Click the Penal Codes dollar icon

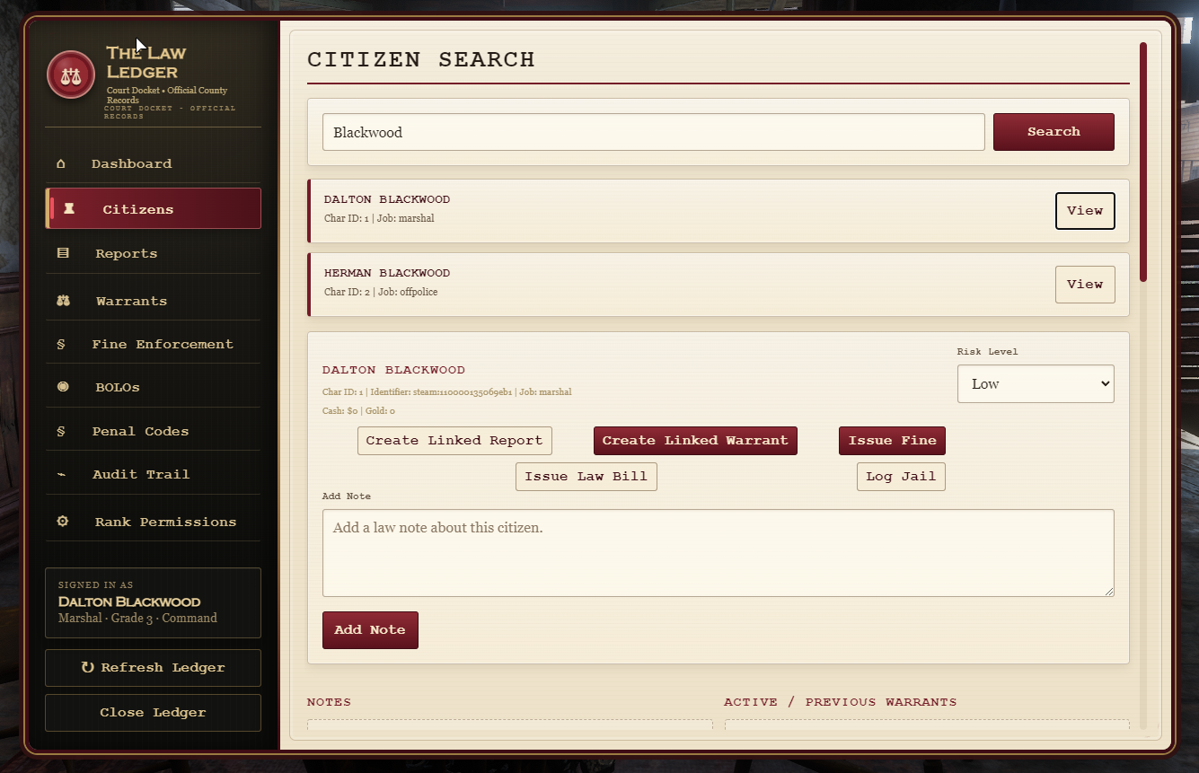pos(61,431)
